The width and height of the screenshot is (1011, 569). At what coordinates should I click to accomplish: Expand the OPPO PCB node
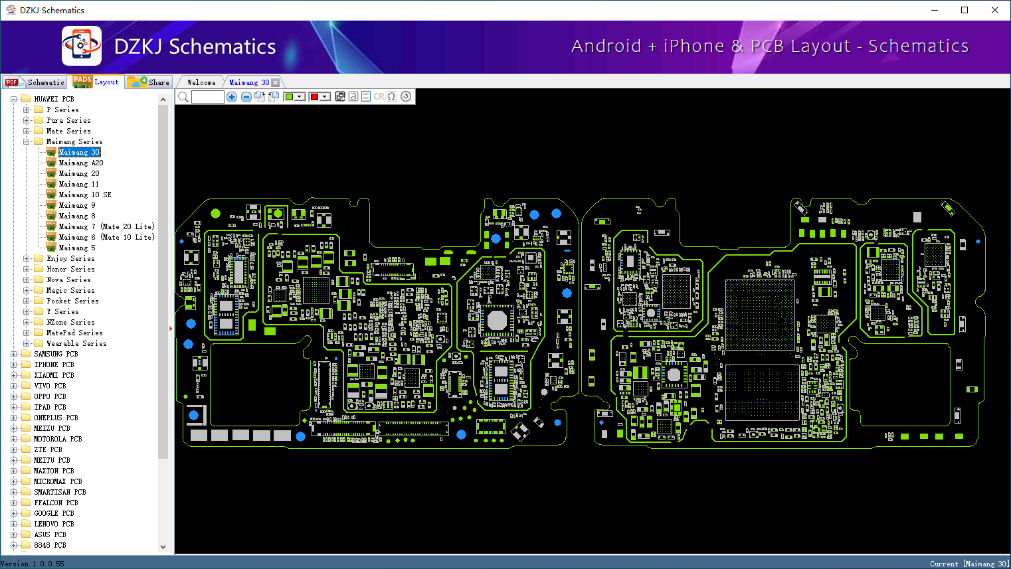14,396
